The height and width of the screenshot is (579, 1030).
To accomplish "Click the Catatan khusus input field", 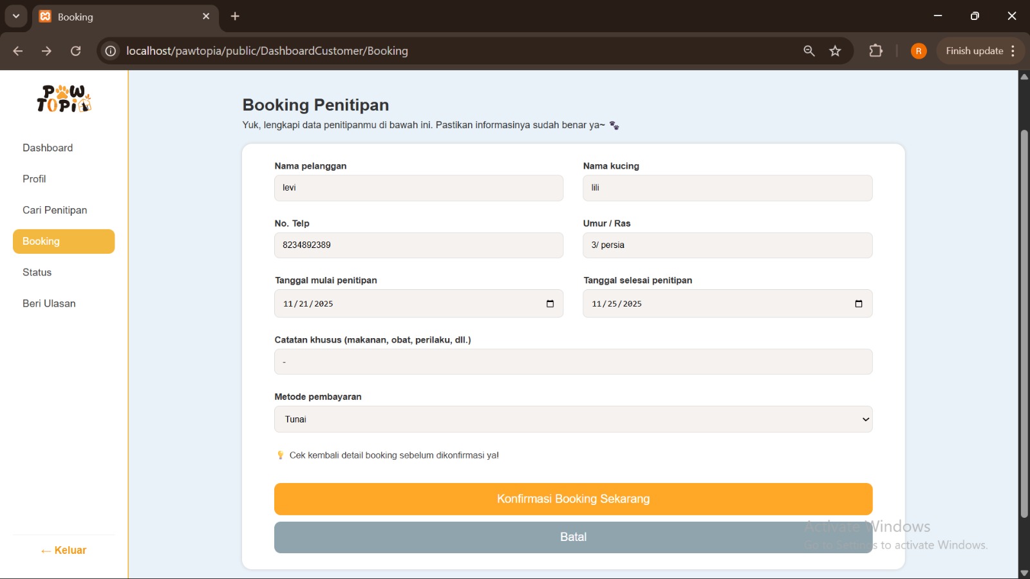I will (x=573, y=362).
